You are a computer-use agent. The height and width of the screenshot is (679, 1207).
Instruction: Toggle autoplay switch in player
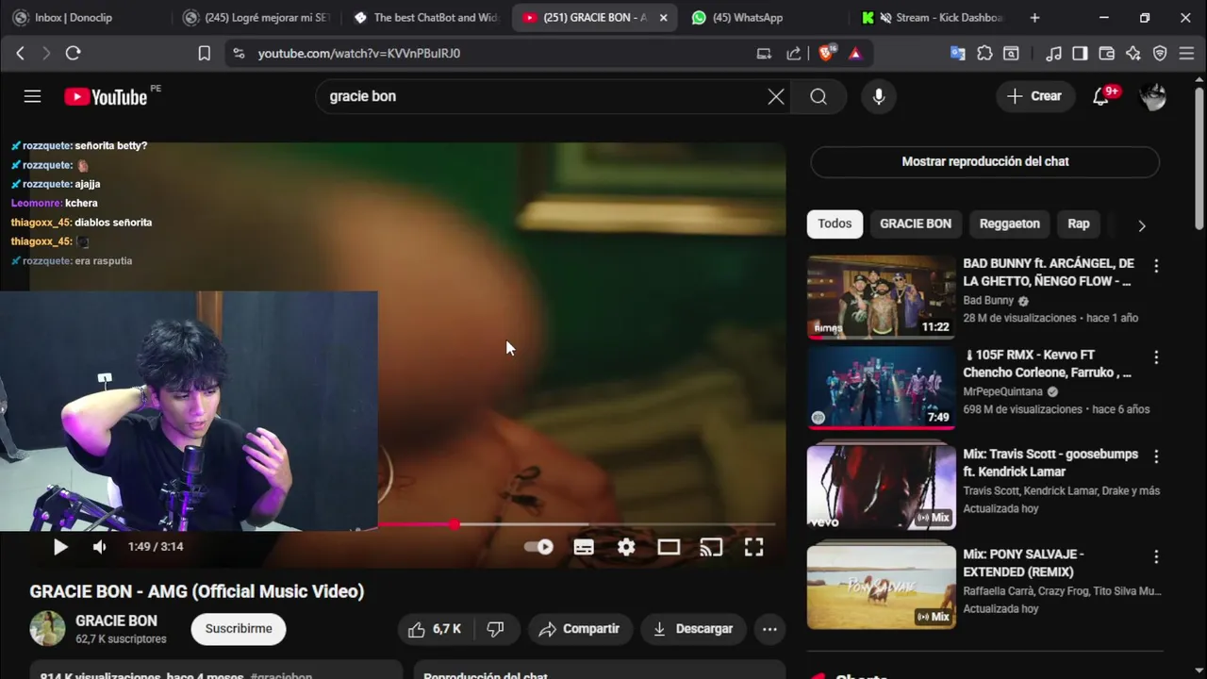pyautogui.click(x=538, y=547)
